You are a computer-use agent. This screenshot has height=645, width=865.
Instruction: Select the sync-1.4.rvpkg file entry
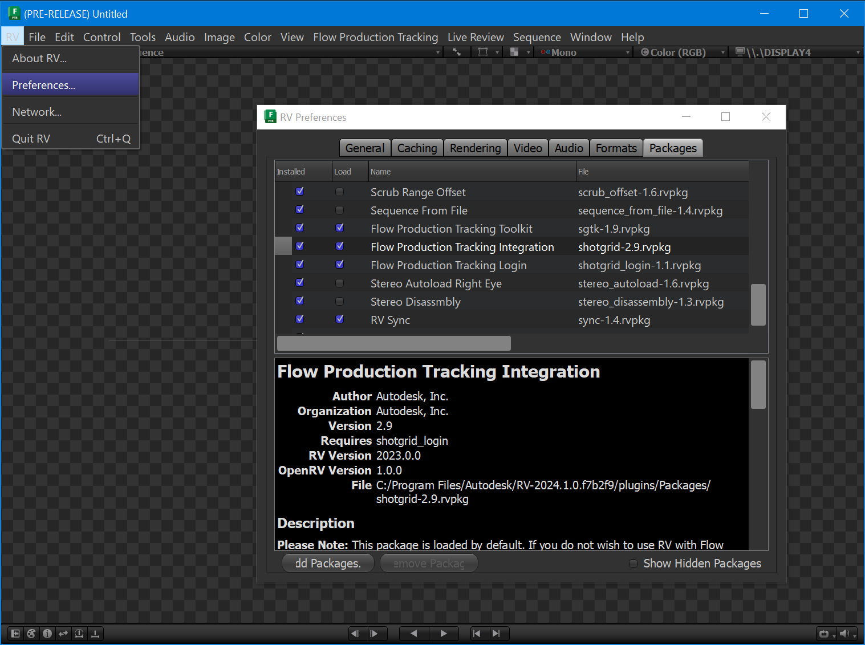(x=614, y=320)
